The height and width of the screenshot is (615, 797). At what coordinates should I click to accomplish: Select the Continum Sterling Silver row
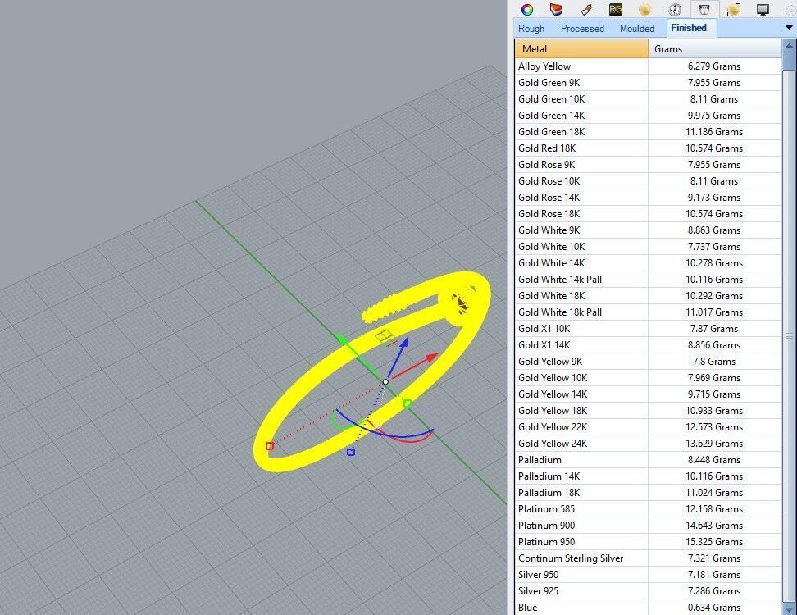point(648,558)
